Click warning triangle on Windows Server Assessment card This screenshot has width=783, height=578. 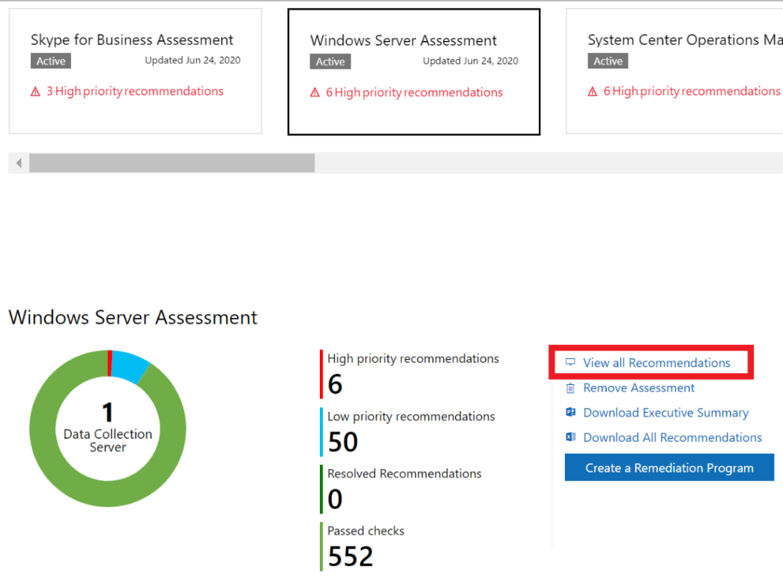pyautogui.click(x=314, y=92)
